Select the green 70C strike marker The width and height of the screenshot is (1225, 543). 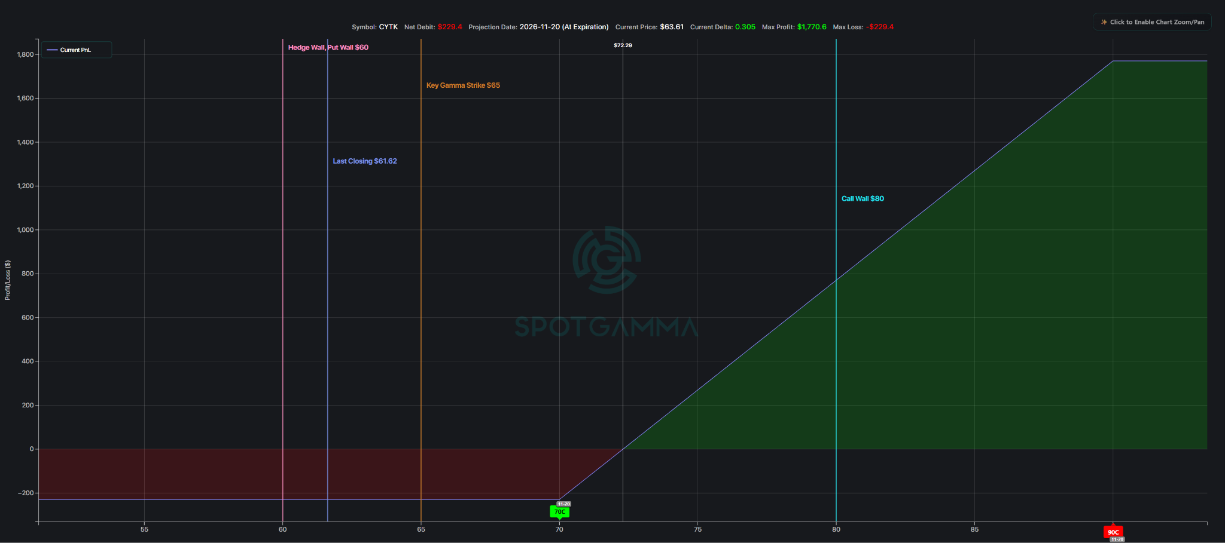pyautogui.click(x=559, y=512)
